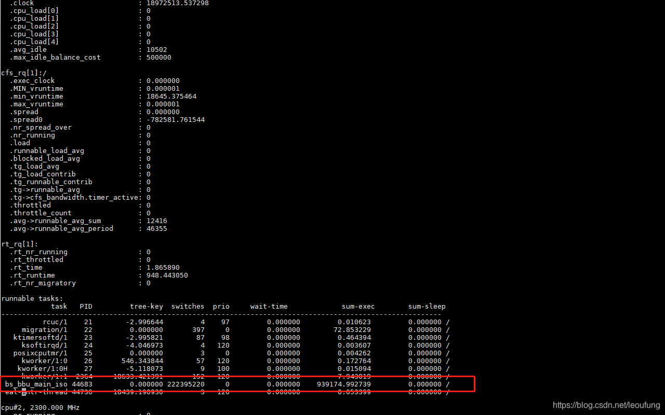Viewport: 665px width, 415px height.
Task: Click the https://blog.csdn.net/leoufung watermark link
Action: 606,405
